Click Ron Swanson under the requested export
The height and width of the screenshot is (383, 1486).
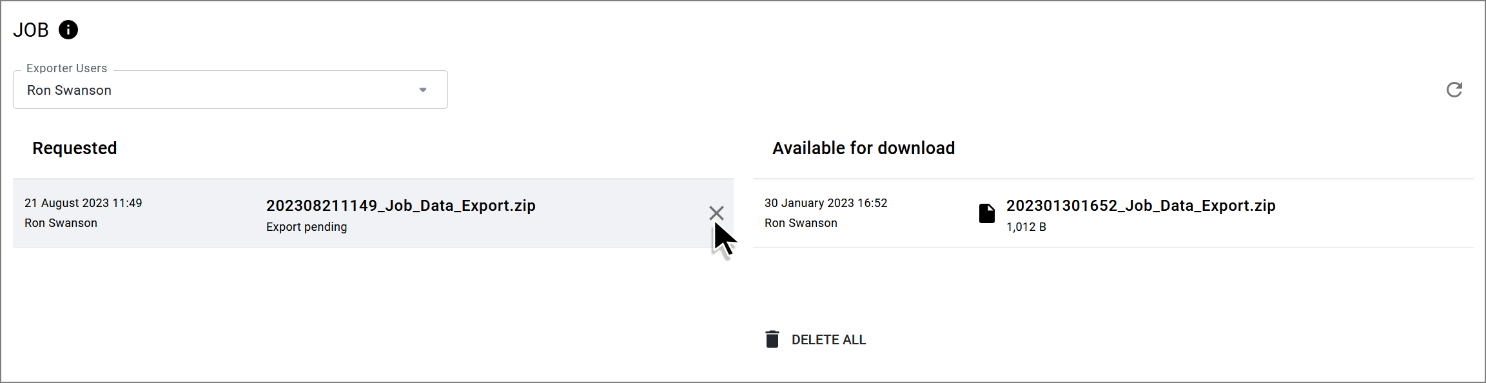coord(61,223)
